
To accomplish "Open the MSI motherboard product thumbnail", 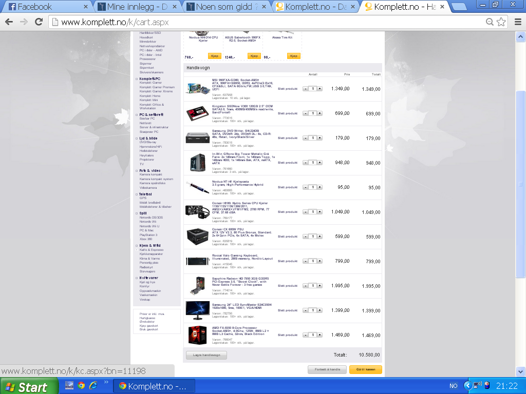I will 198,88.
